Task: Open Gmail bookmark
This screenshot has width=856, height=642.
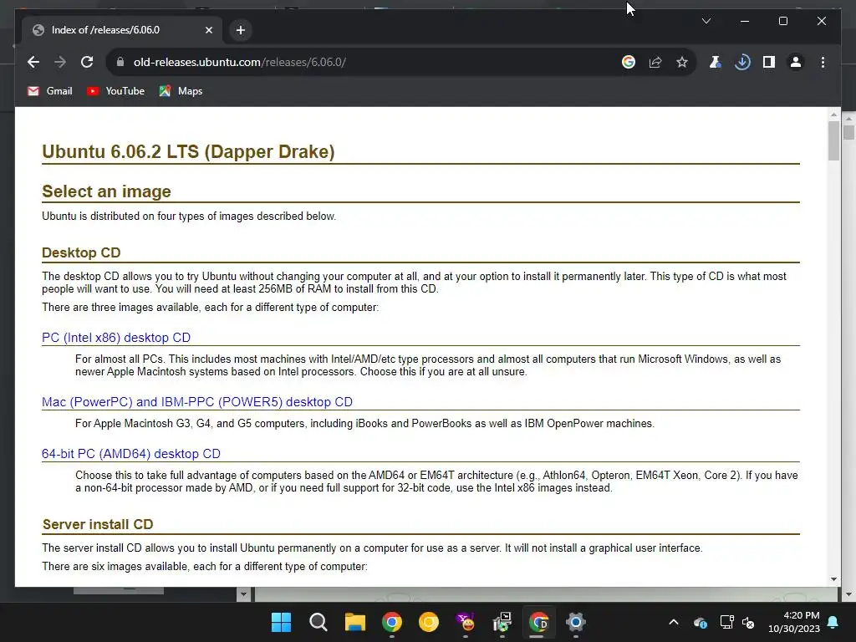Action: tap(49, 91)
